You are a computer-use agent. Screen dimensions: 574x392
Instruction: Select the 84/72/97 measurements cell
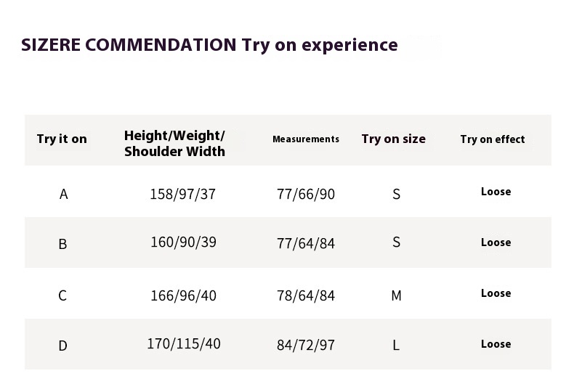click(x=306, y=345)
